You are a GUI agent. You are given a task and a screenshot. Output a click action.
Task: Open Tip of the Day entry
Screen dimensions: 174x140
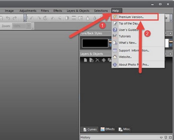[x=129, y=23]
